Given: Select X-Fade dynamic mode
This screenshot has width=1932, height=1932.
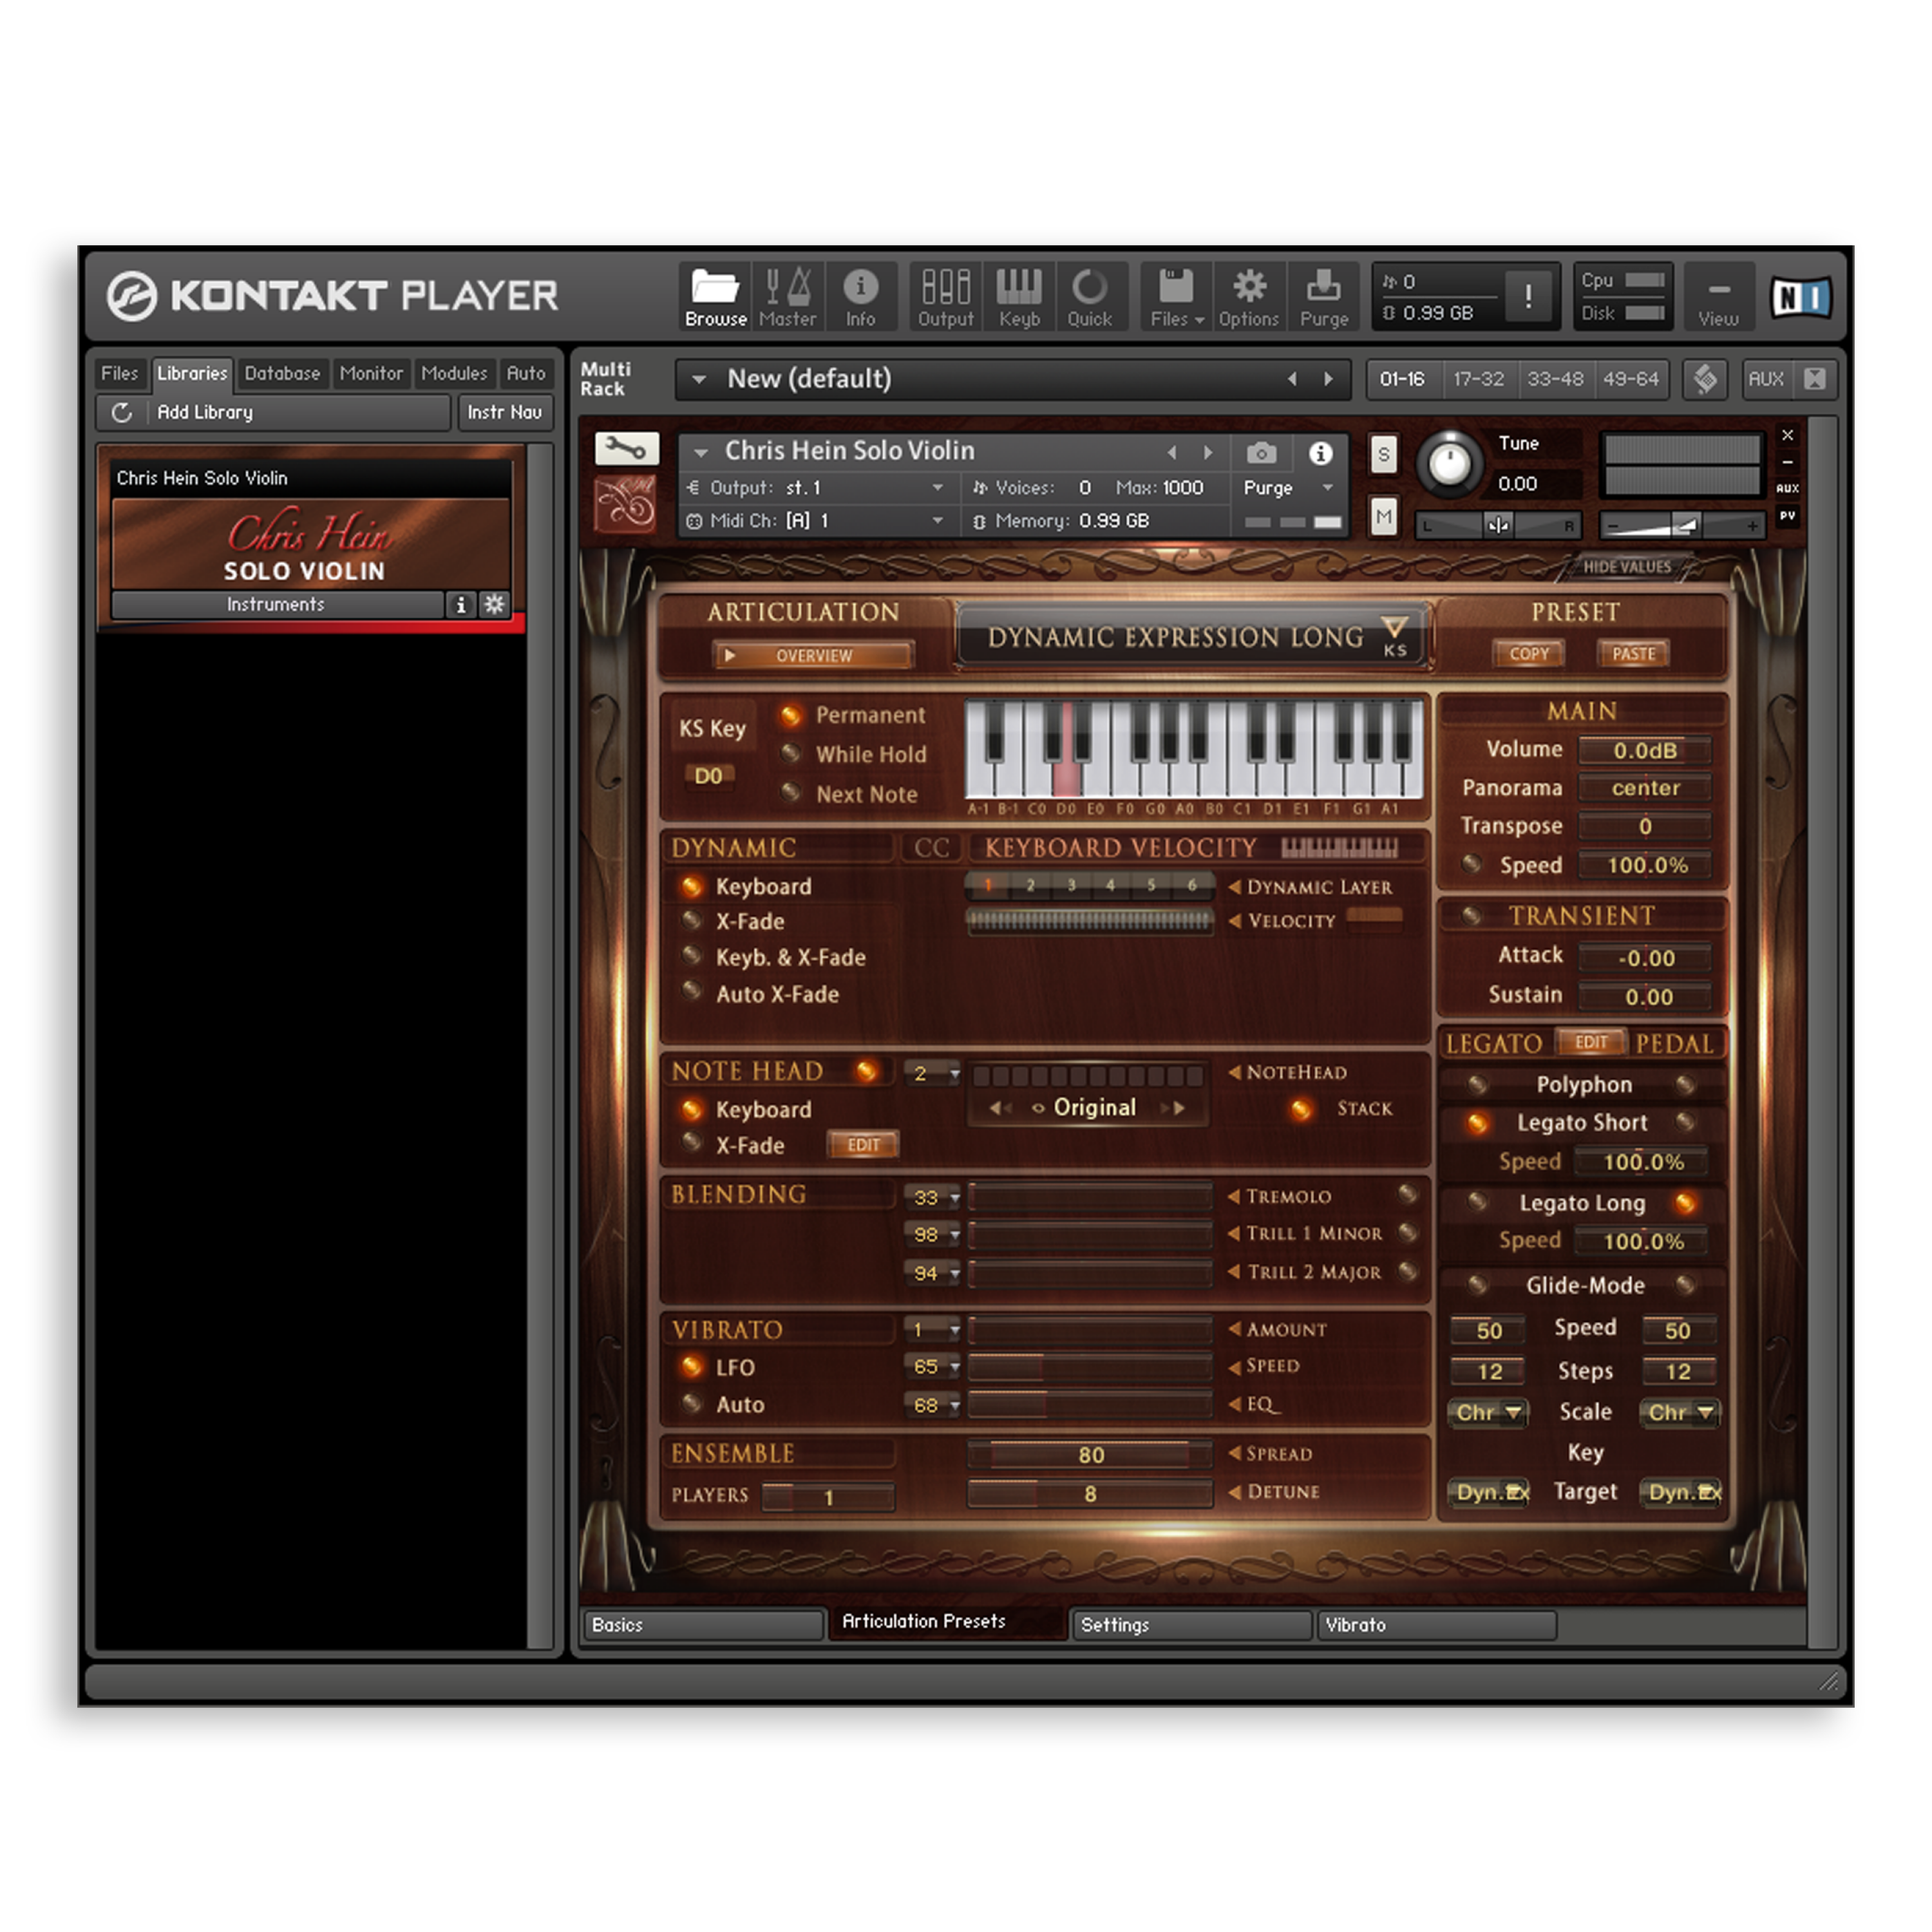Looking at the screenshot, I should pos(692,920).
